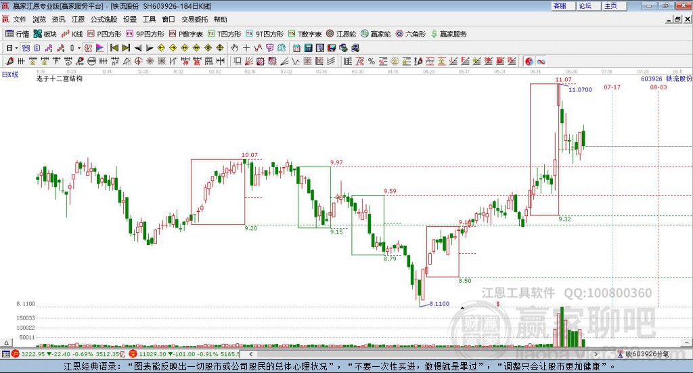
Task: Expand the candlestick style dropdown arrow
Action: 79,48
